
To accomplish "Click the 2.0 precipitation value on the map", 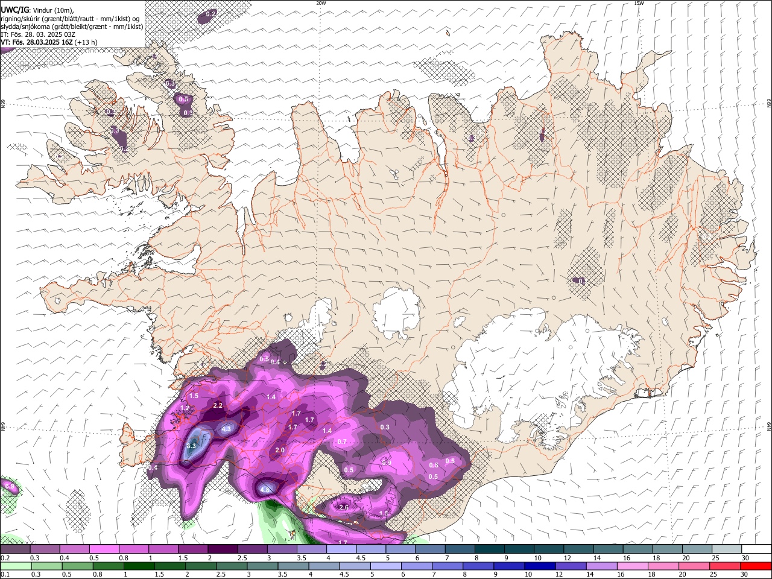I will (280, 450).
